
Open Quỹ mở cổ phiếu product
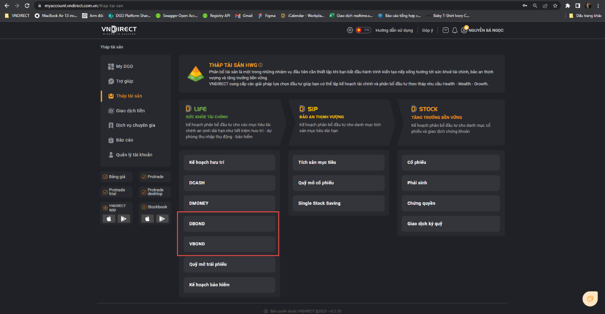[x=339, y=183]
